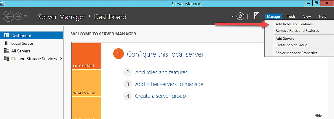Open dropdown arrow beside Refresh icon
This screenshot has width=334, height=119.
pyautogui.click(x=232, y=16)
